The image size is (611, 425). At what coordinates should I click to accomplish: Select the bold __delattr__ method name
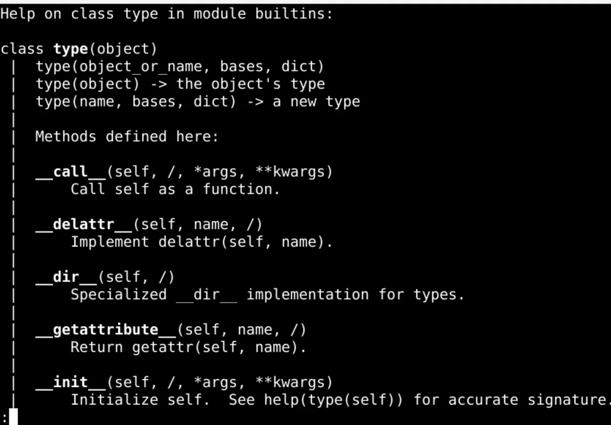(x=83, y=224)
